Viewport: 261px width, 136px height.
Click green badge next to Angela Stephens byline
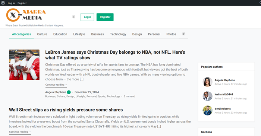click(x=69, y=92)
